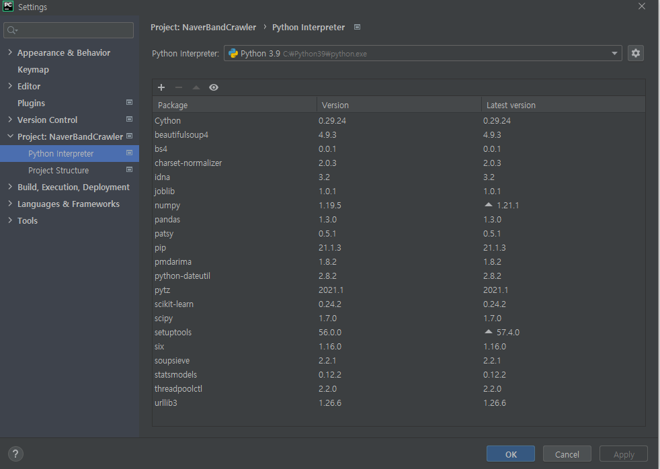Select the pytz package row
The image size is (660, 469).
[399, 290]
